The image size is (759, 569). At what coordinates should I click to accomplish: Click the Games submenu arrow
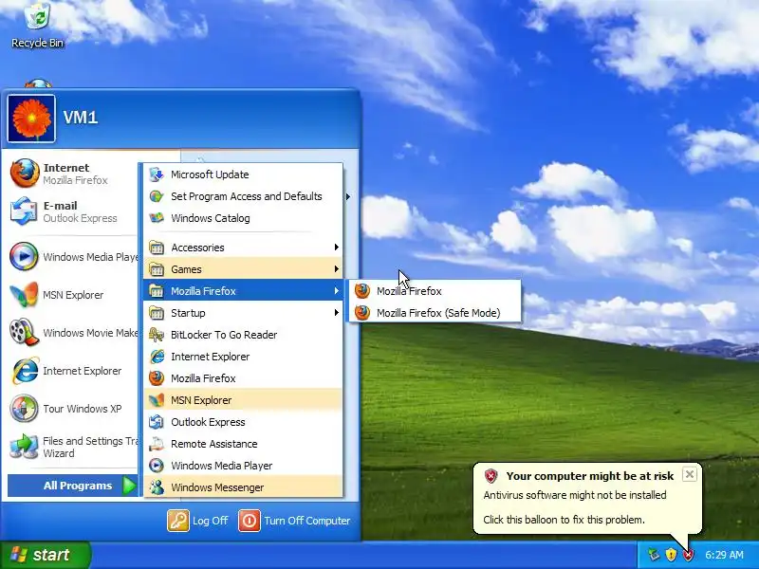click(337, 269)
